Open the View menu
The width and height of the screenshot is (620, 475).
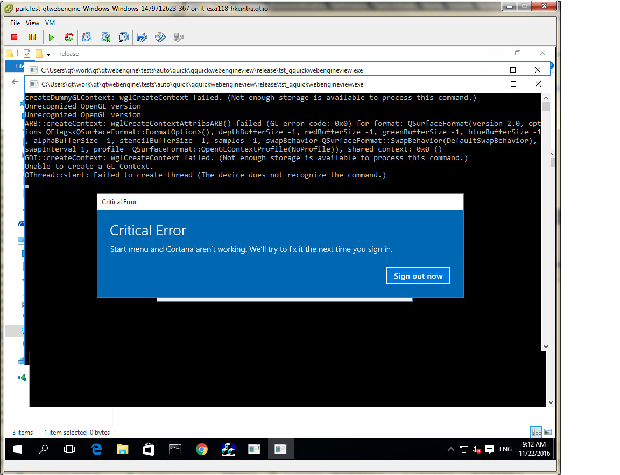click(32, 23)
